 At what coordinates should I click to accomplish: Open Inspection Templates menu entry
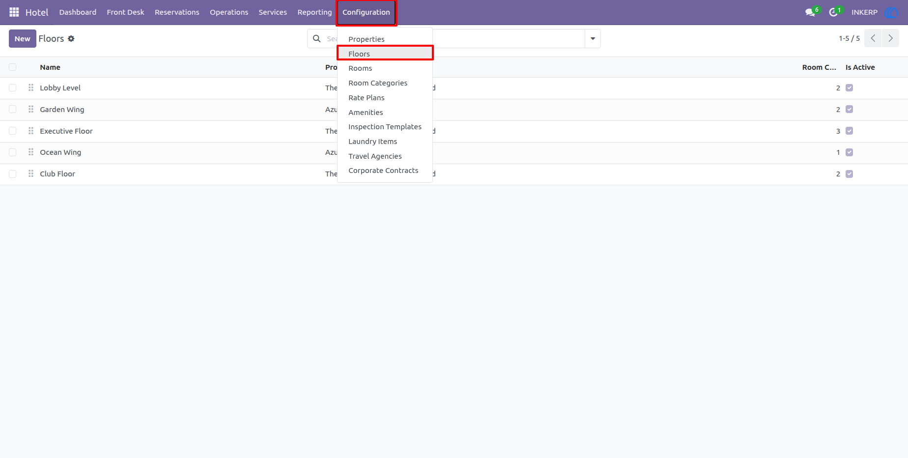[385, 127]
